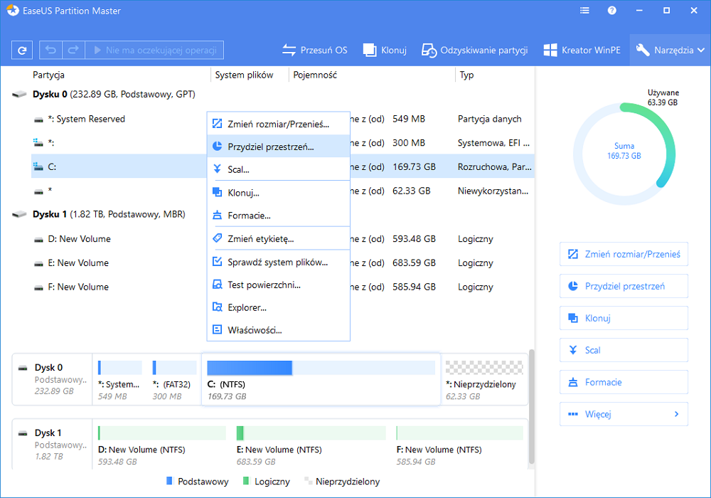Open Właściwości... from the context menu
This screenshot has width=711, height=498.
click(x=279, y=329)
